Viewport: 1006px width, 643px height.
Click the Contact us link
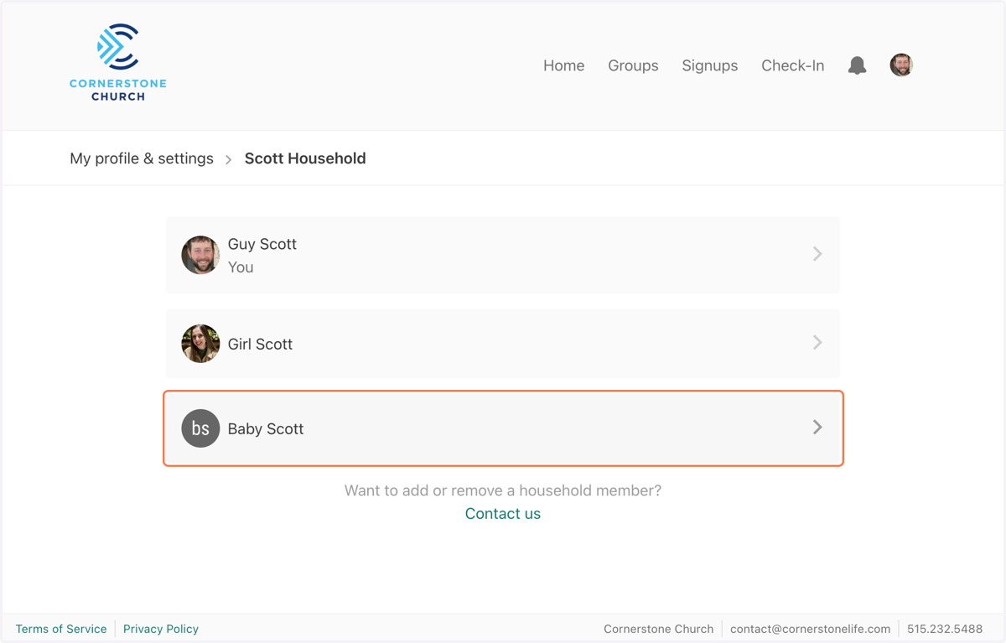[x=503, y=514]
